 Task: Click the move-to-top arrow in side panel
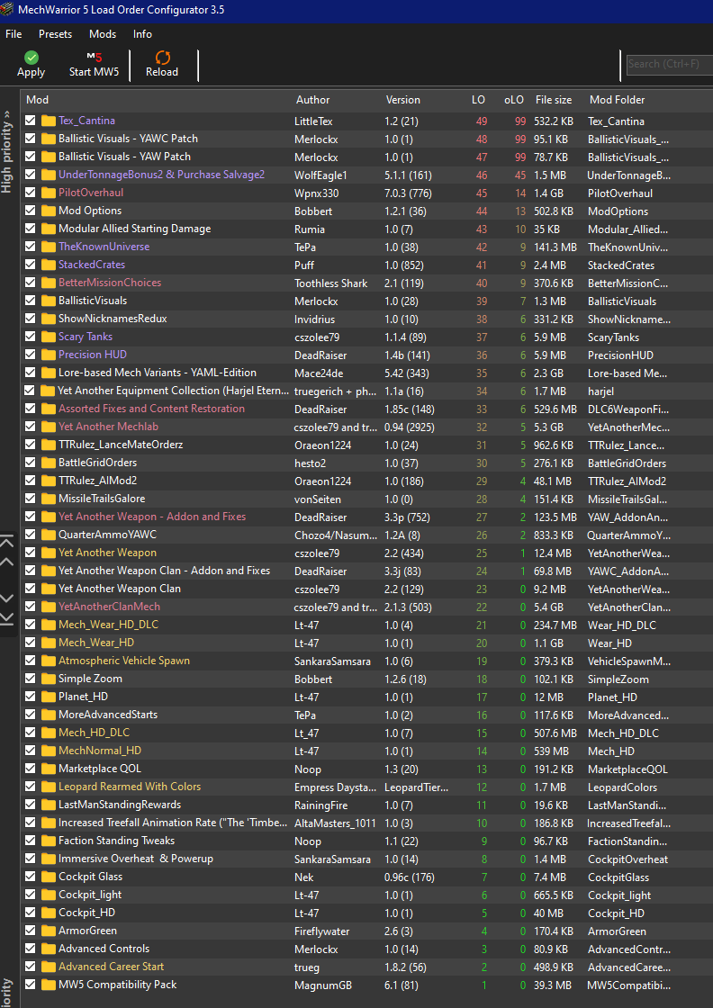pyautogui.click(x=6, y=541)
